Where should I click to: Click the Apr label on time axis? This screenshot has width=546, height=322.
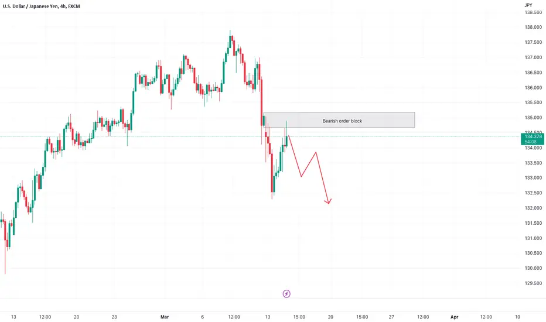pyautogui.click(x=454, y=317)
